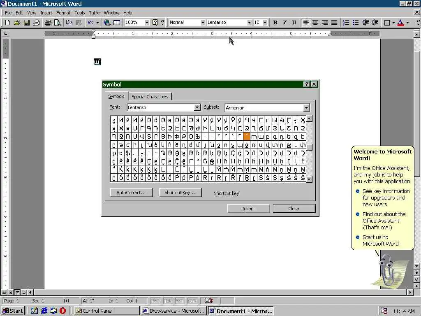Open the File menu
The height and width of the screenshot is (316, 421).
tap(8, 13)
